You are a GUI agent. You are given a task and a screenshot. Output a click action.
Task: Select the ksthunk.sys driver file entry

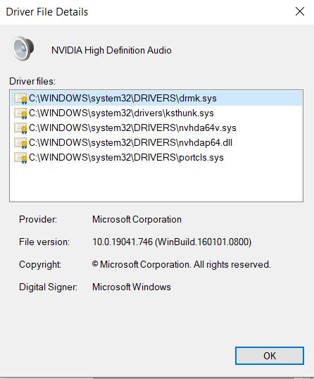(156, 113)
